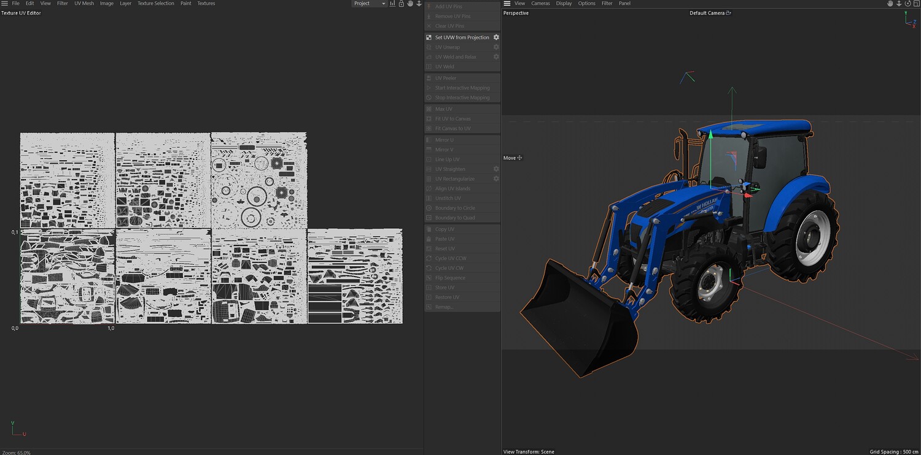The width and height of the screenshot is (921, 455).
Task: Click the histogram icon beside Project dropdown
Action: pyautogui.click(x=392, y=4)
